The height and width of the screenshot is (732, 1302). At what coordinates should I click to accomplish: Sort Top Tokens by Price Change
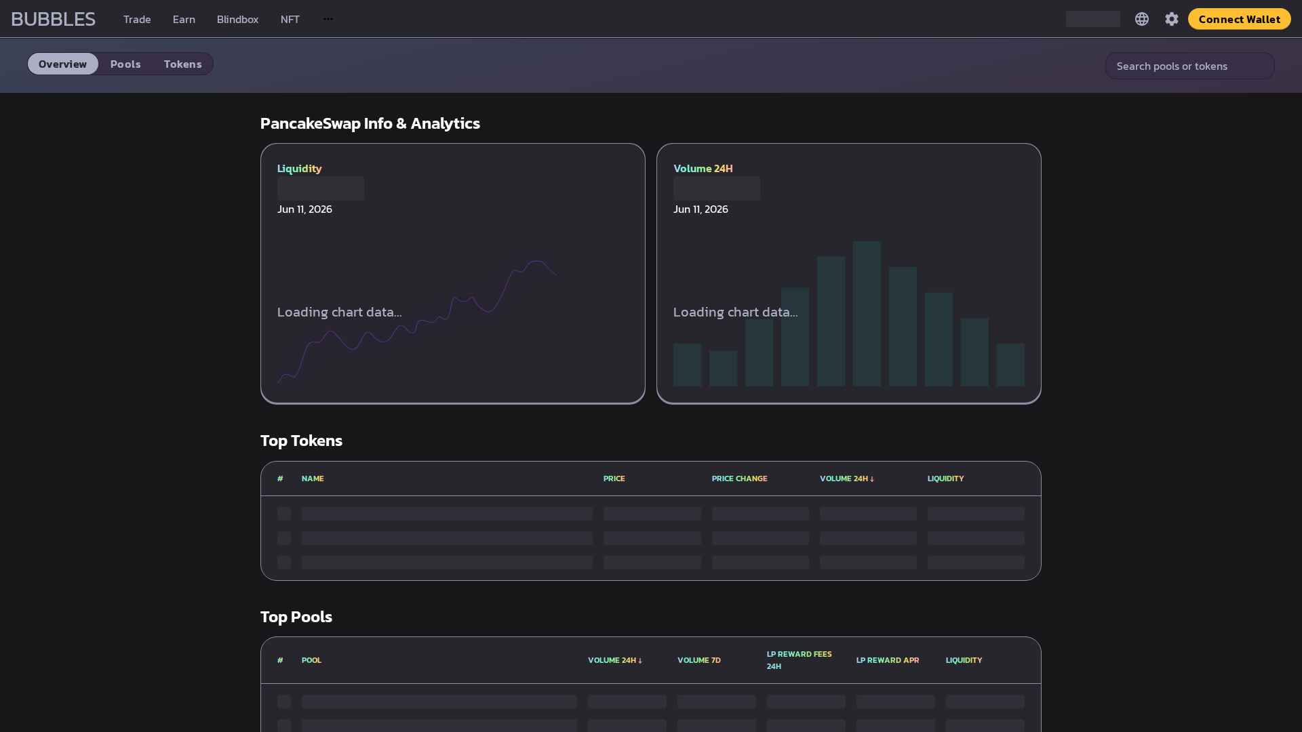pyautogui.click(x=739, y=479)
